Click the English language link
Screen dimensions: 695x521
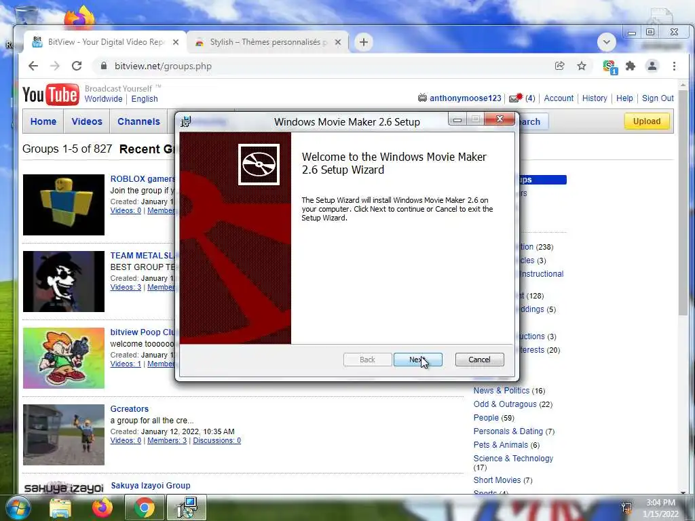145,99
